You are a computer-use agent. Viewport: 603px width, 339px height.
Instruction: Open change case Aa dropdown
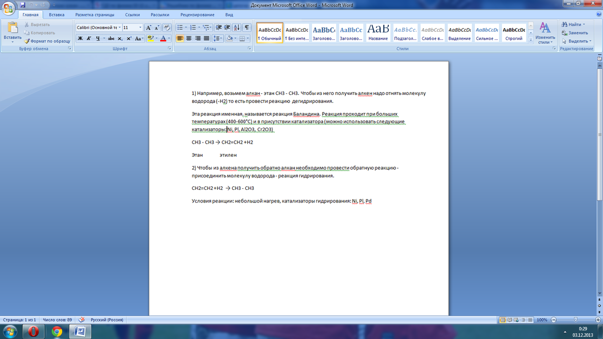click(139, 39)
